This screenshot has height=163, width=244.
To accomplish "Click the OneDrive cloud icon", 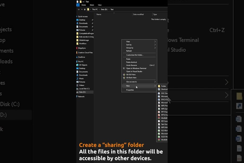I will pos(77,57).
